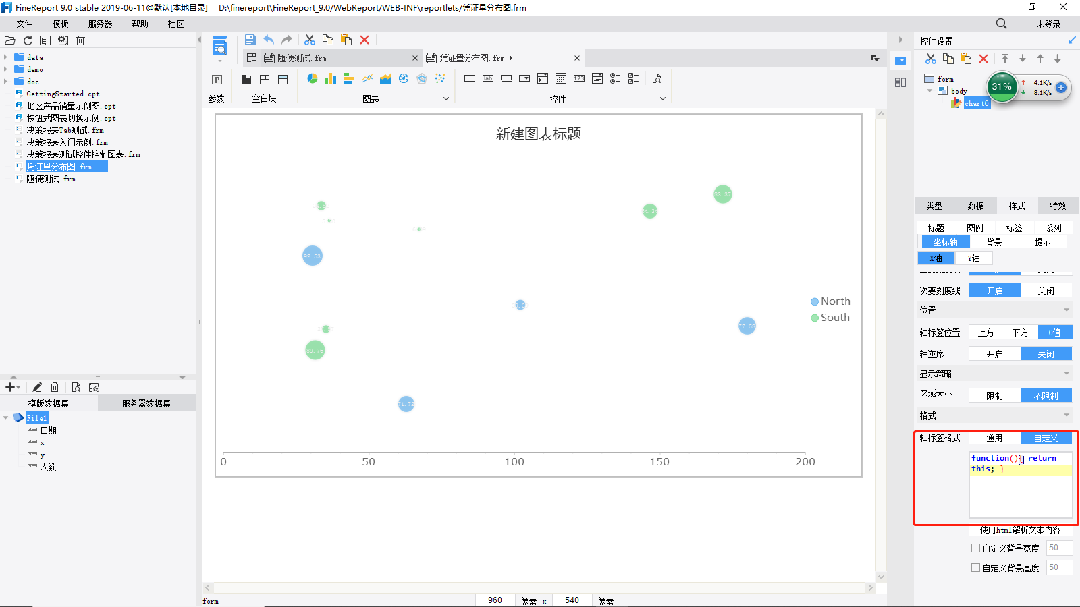Open the 文件 menu
The height and width of the screenshot is (607, 1080).
25,24
